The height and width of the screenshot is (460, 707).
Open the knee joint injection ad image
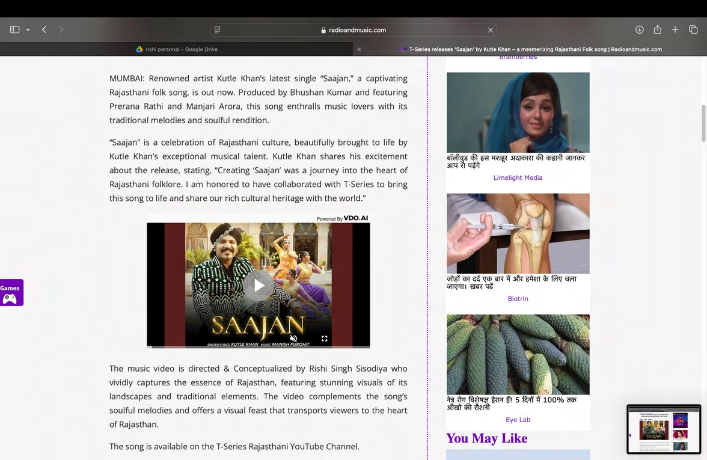coord(518,233)
